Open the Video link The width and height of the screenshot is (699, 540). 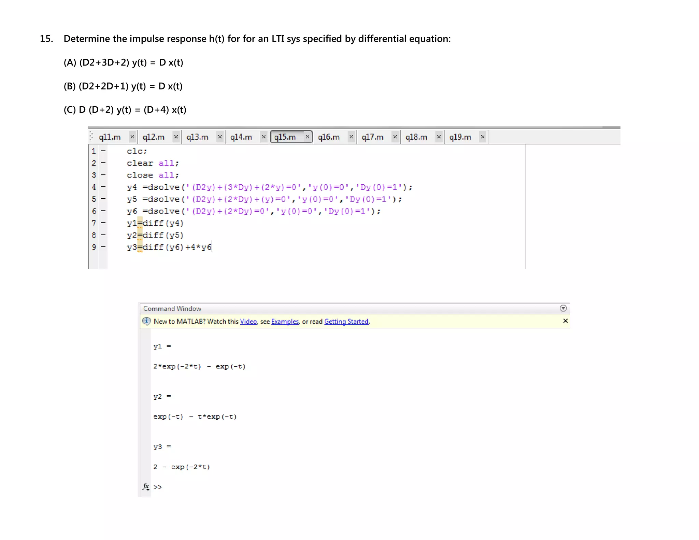click(248, 322)
